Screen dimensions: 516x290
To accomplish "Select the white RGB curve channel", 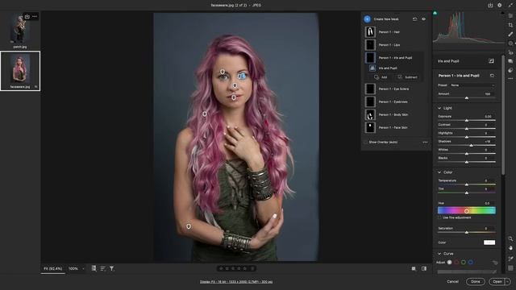I will click(449, 262).
